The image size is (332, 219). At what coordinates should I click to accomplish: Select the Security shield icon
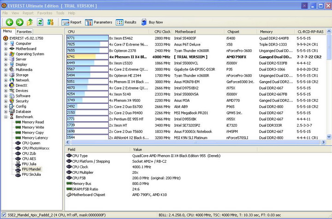12,101
